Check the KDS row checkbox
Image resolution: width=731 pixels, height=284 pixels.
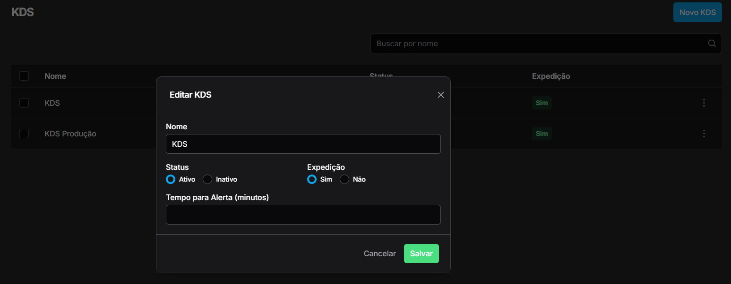coord(24,103)
